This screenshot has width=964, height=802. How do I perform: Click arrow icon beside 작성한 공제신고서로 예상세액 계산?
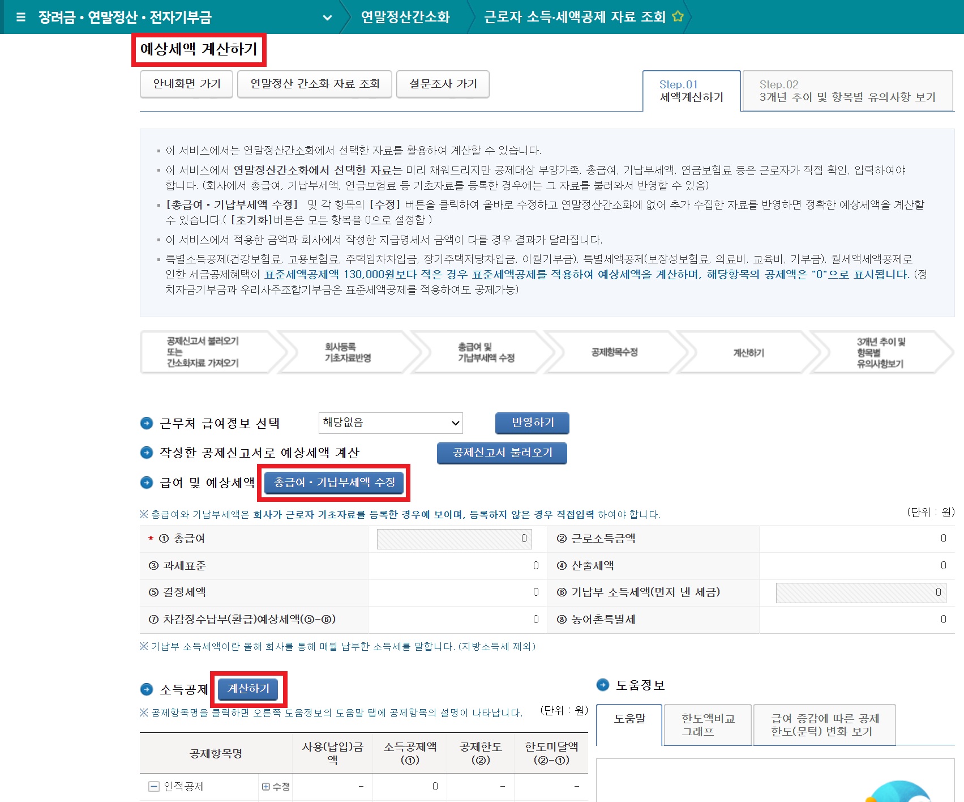click(x=147, y=453)
